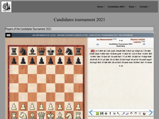The width and height of the screenshot is (159, 119).
Task: Select the black queen on d8
Action: pos(42,51)
